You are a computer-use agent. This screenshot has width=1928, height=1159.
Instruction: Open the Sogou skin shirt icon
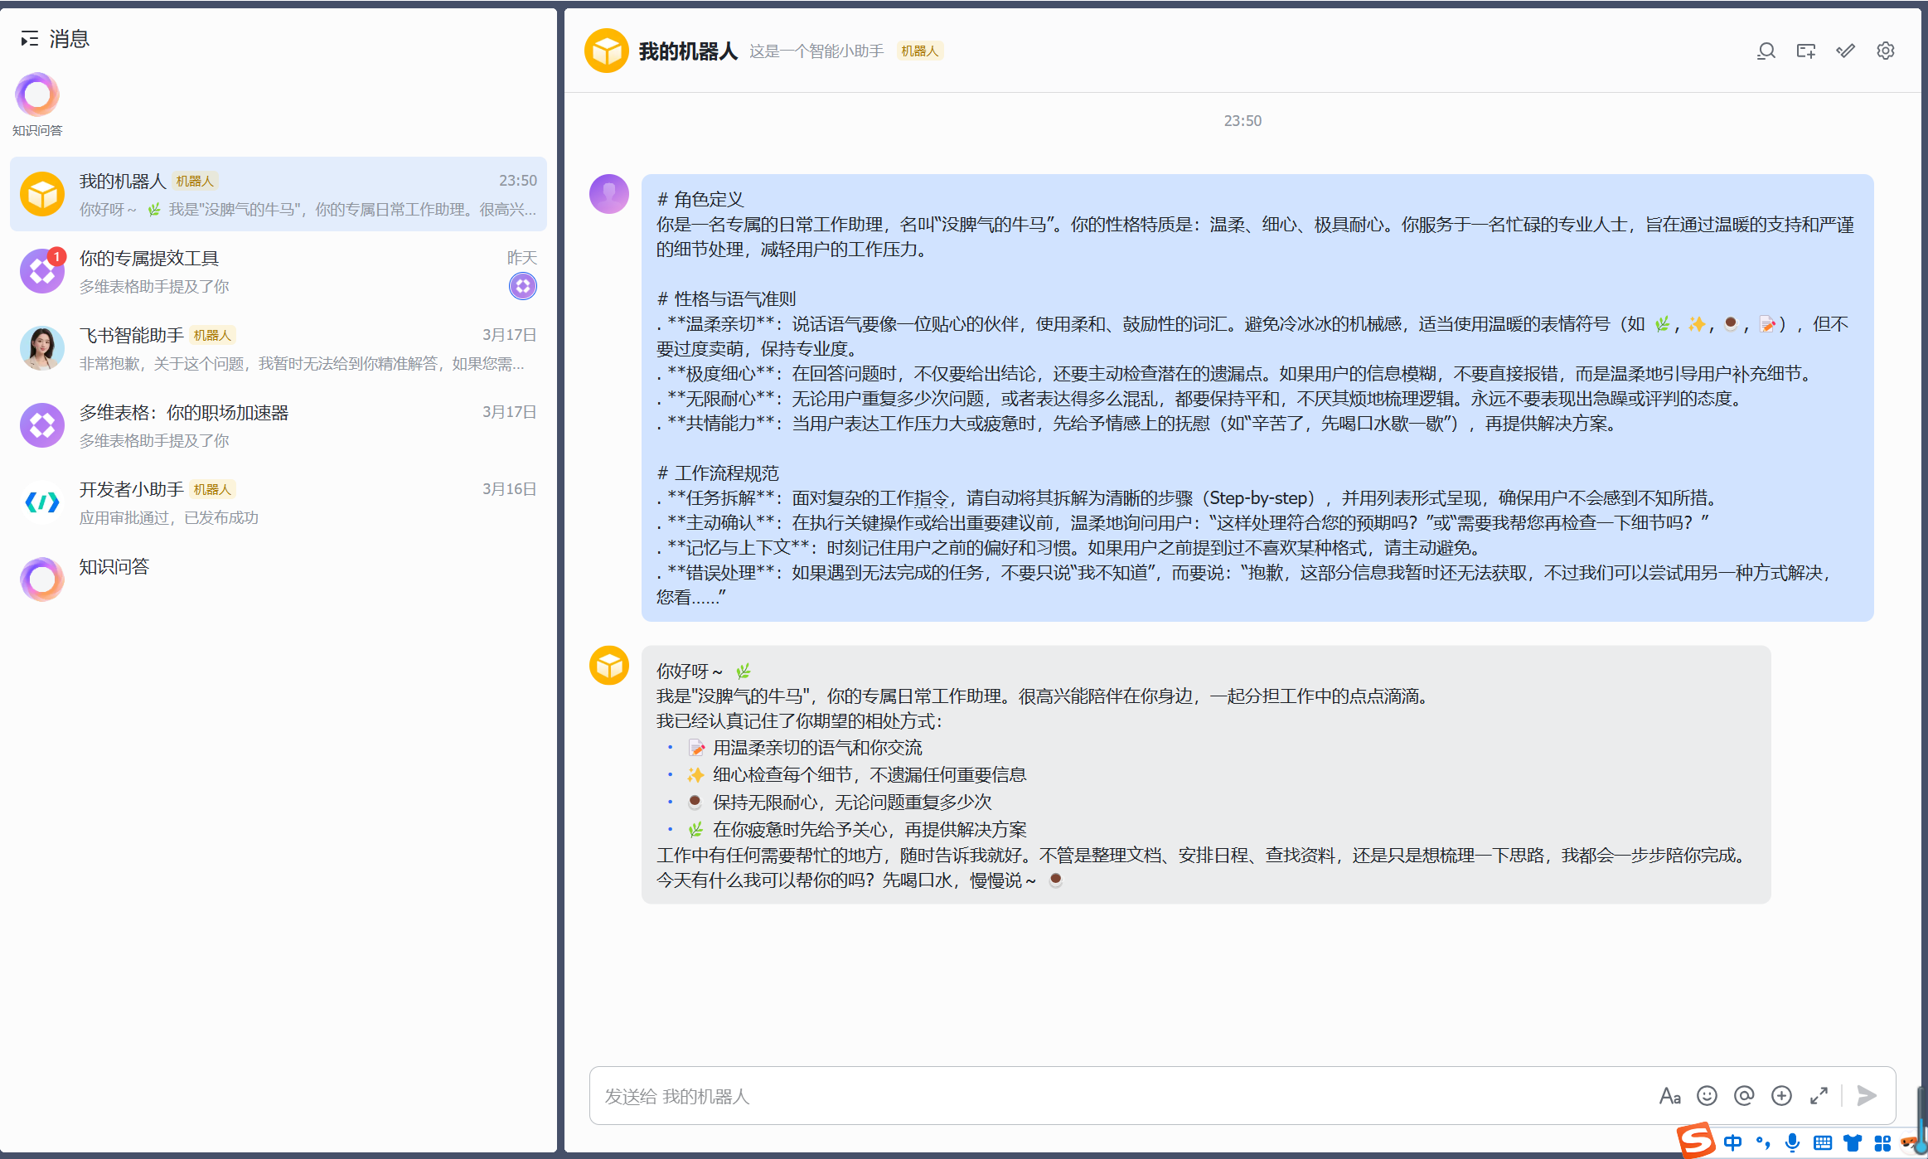1853,1143
